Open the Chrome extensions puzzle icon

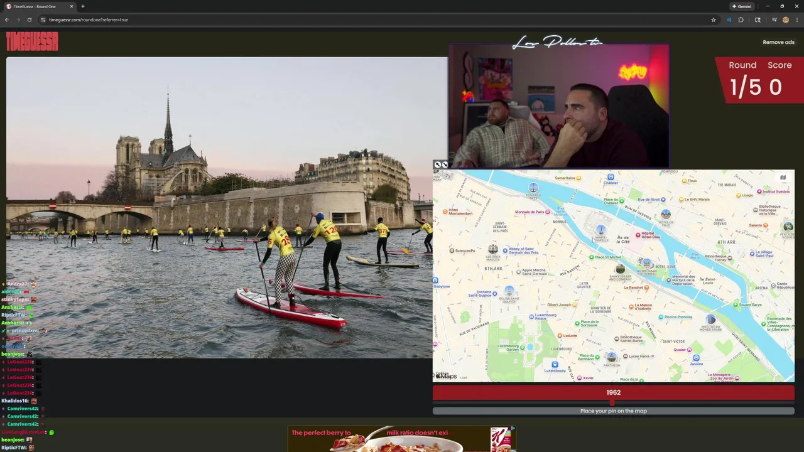(741, 19)
